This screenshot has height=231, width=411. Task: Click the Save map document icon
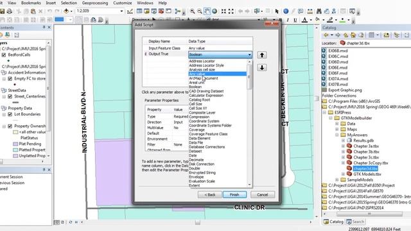[x=2, y=12]
